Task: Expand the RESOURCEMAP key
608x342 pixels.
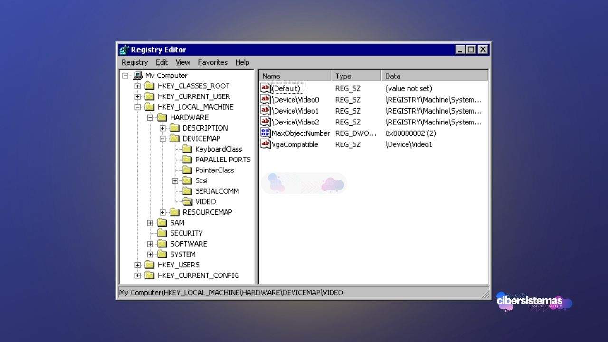Action: point(162,212)
